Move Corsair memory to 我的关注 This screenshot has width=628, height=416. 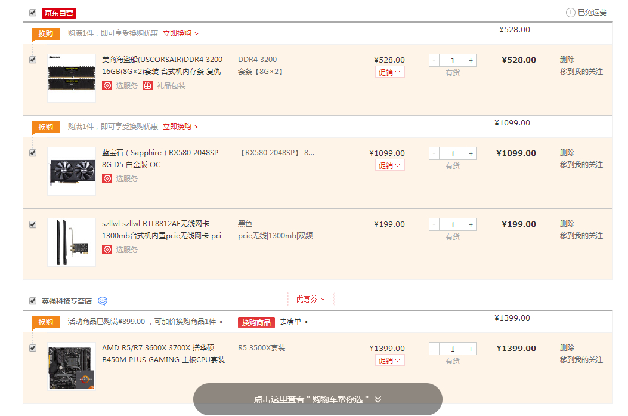581,72
